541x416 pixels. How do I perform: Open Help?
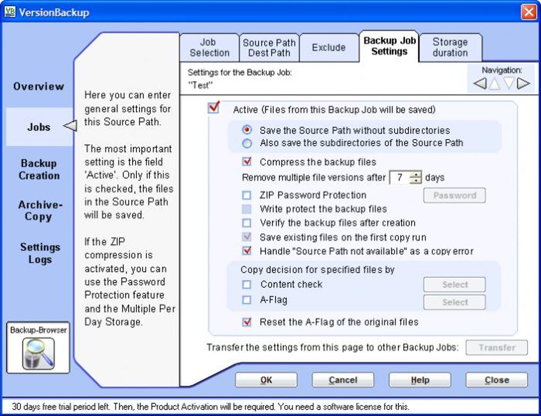coord(420,380)
